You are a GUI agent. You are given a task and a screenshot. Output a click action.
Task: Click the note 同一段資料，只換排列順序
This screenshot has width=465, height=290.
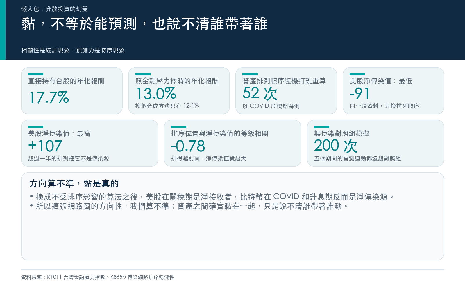click(x=384, y=106)
